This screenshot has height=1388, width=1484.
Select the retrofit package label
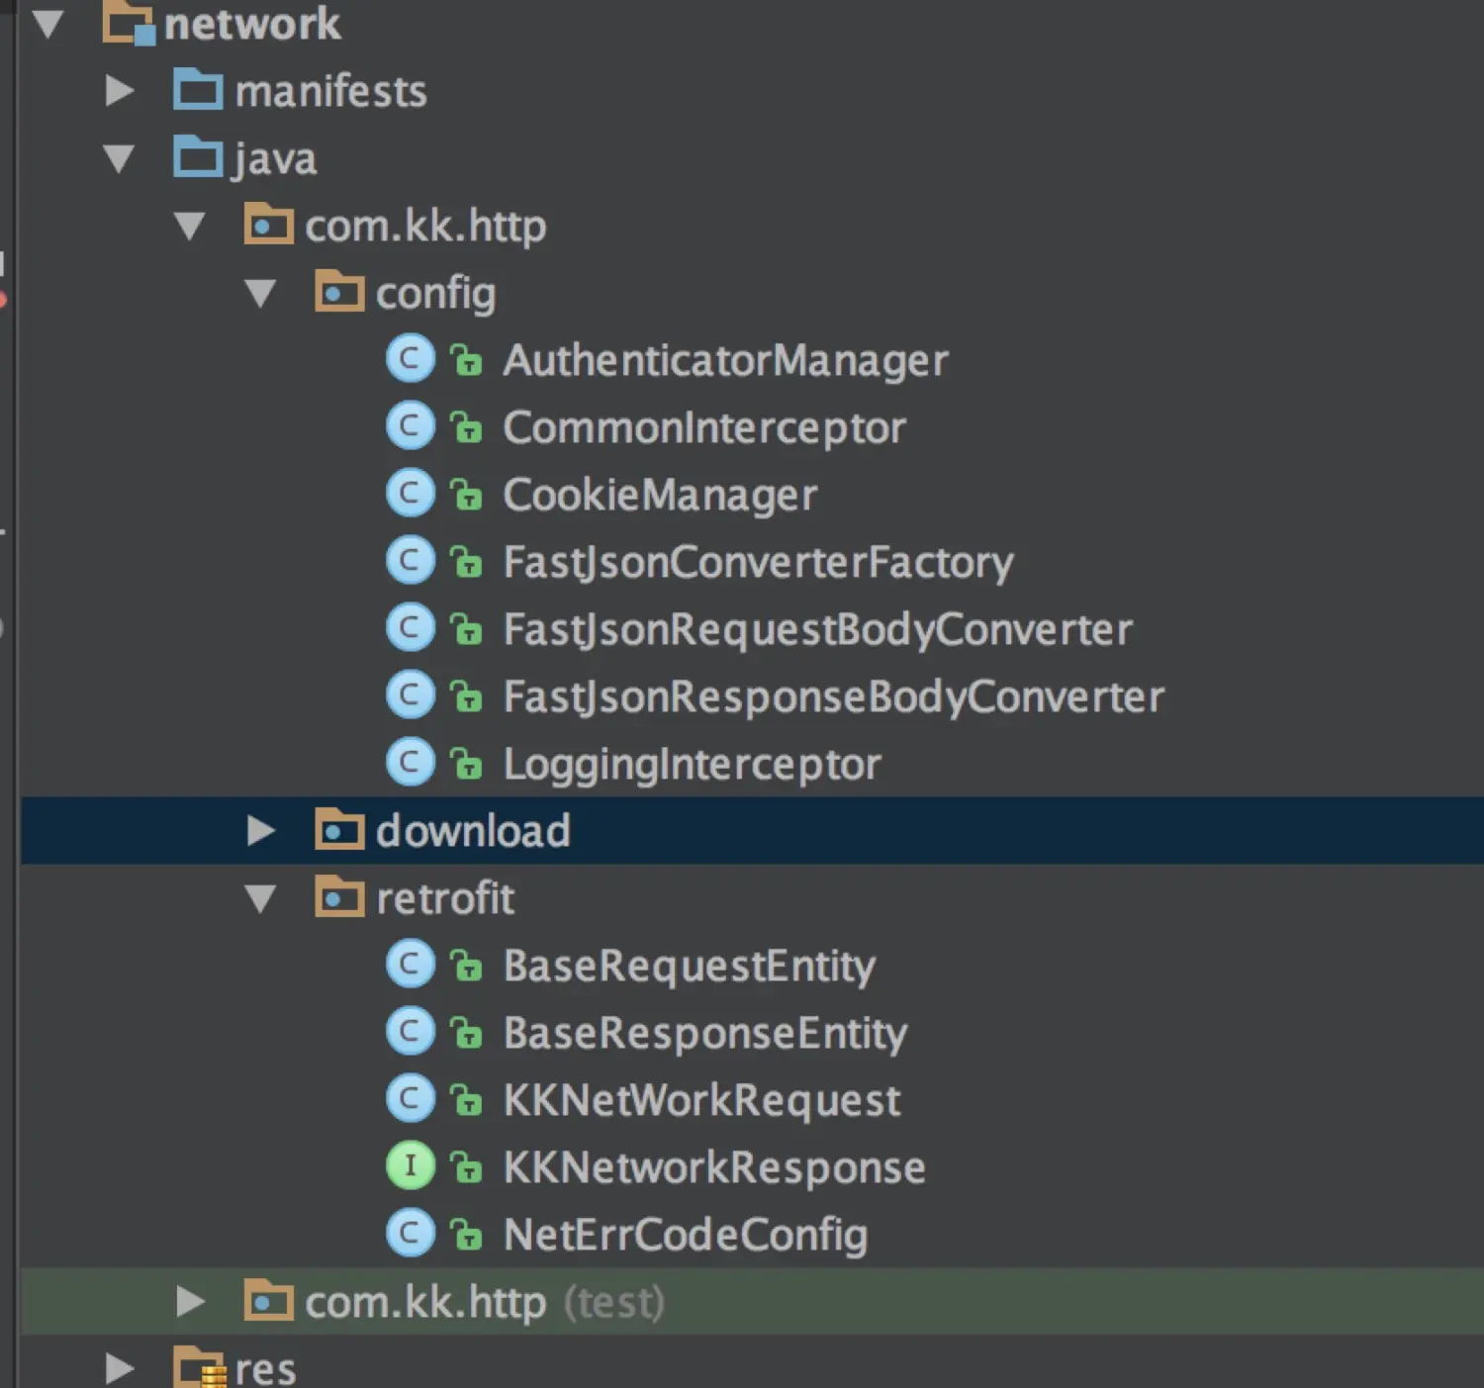click(445, 898)
